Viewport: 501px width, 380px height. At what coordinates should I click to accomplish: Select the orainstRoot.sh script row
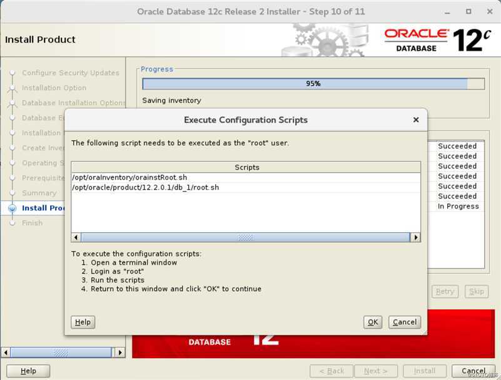pyautogui.click(x=246, y=177)
